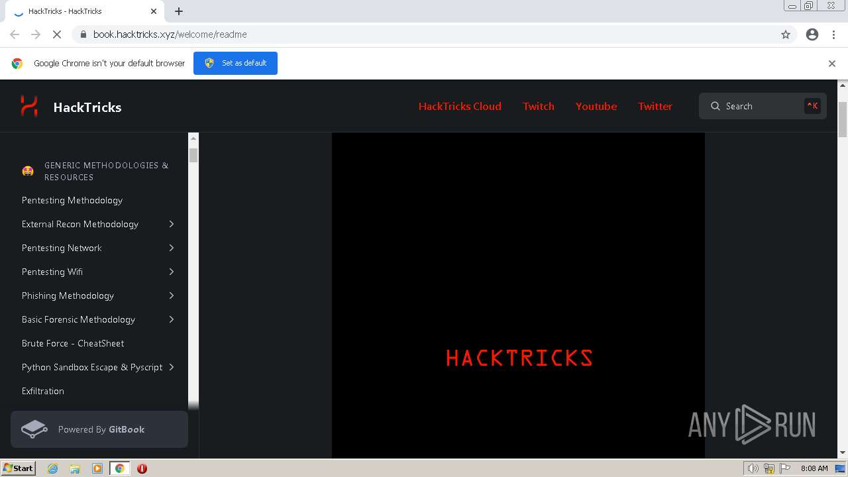The width and height of the screenshot is (848, 477).
Task: Click the emoji beside Generic Methodologies
Action: click(x=28, y=171)
